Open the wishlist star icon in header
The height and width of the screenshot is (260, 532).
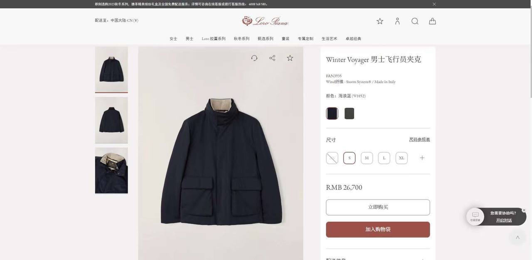click(380, 21)
